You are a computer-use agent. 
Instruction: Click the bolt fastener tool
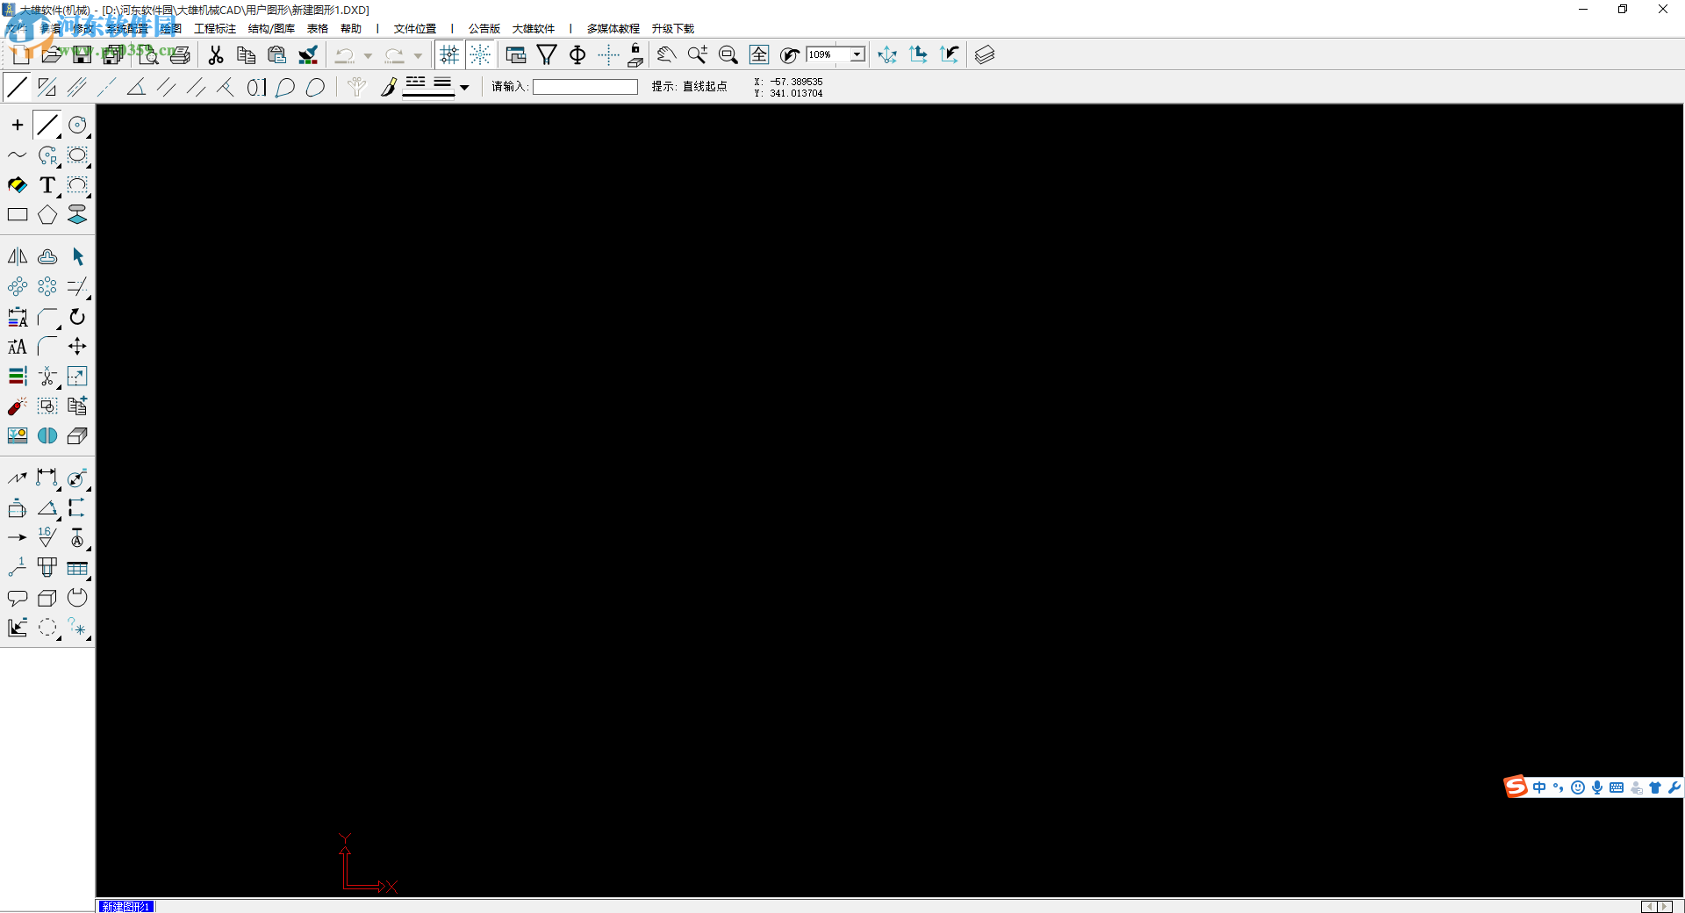coord(47,568)
